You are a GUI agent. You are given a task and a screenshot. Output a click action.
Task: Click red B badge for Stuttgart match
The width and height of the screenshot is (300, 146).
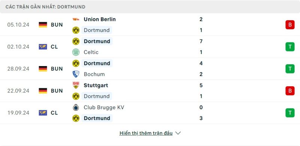pos(290,90)
